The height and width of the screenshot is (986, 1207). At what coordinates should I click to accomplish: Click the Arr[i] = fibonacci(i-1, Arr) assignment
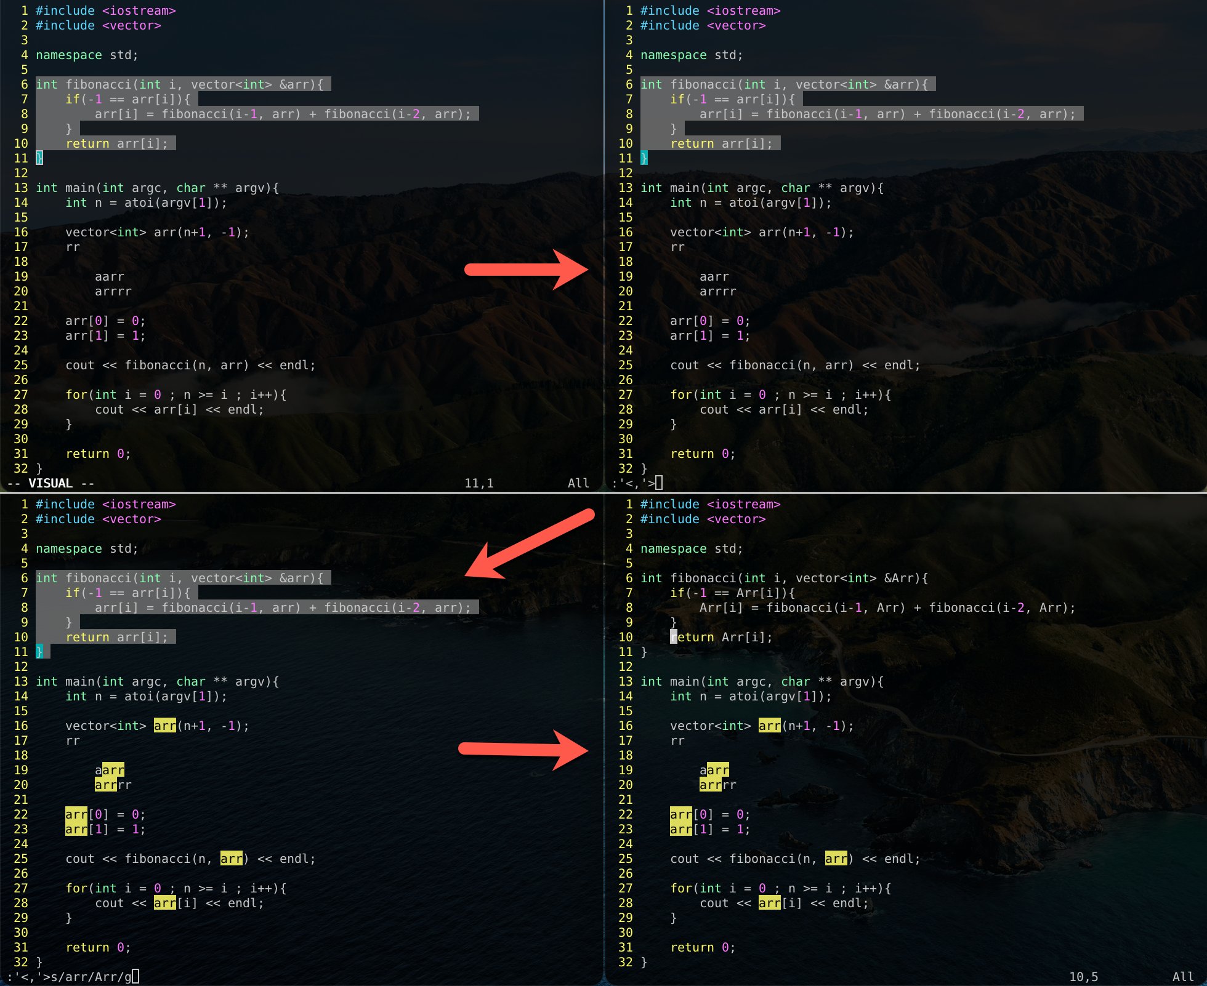[x=802, y=607]
